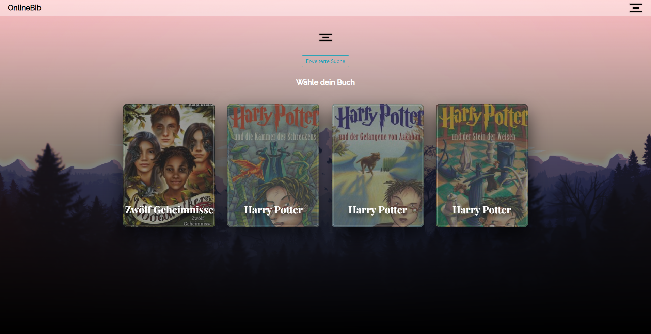Go to OnlineBib home logo
Viewport: 651px width, 334px height.
tap(25, 8)
